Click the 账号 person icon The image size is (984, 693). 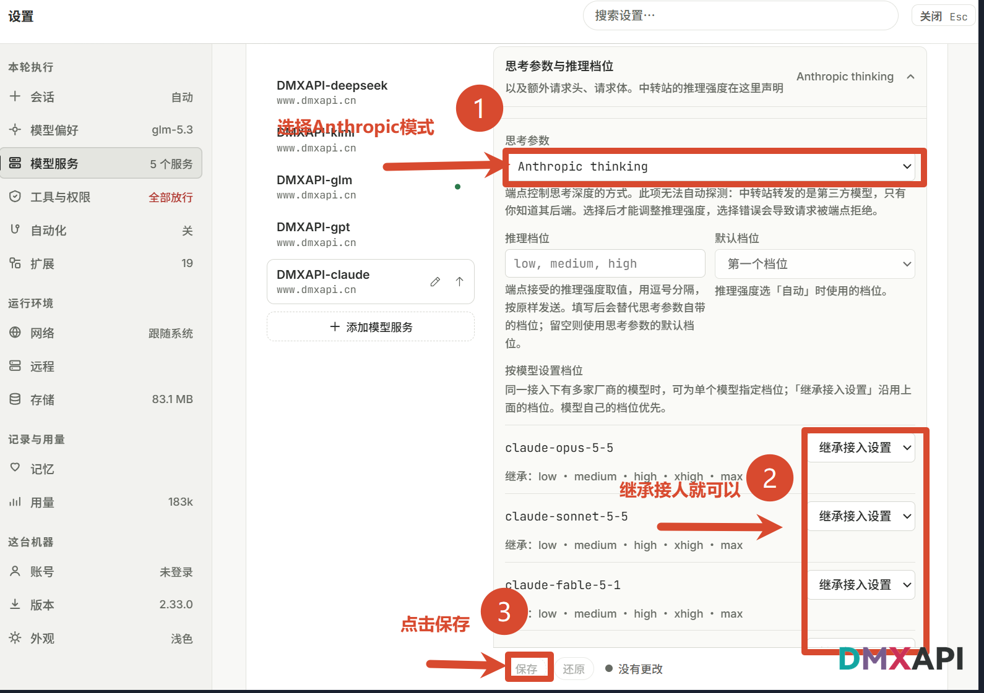(x=15, y=571)
